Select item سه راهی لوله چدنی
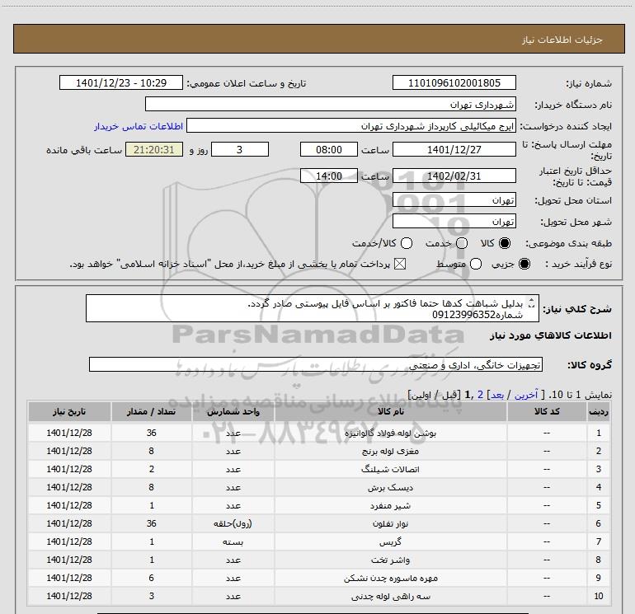The image size is (635, 614). click(390, 597)
